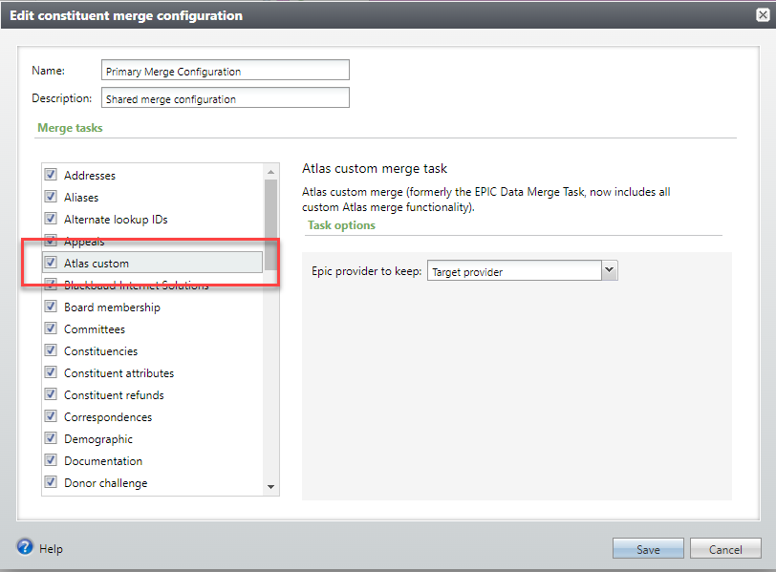Image resolution: width=776 pixels, height=572 pixels.
Task: Select the Constituencies merge task
Action: tap(100, 351)
